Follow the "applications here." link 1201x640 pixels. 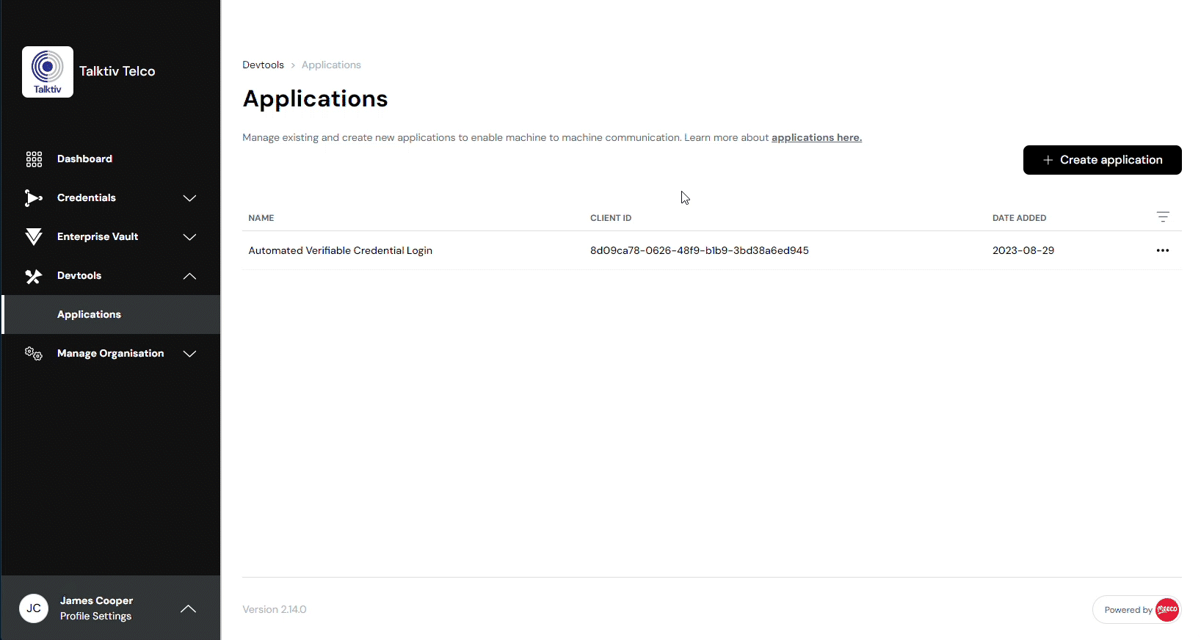[x=816, y=137]
